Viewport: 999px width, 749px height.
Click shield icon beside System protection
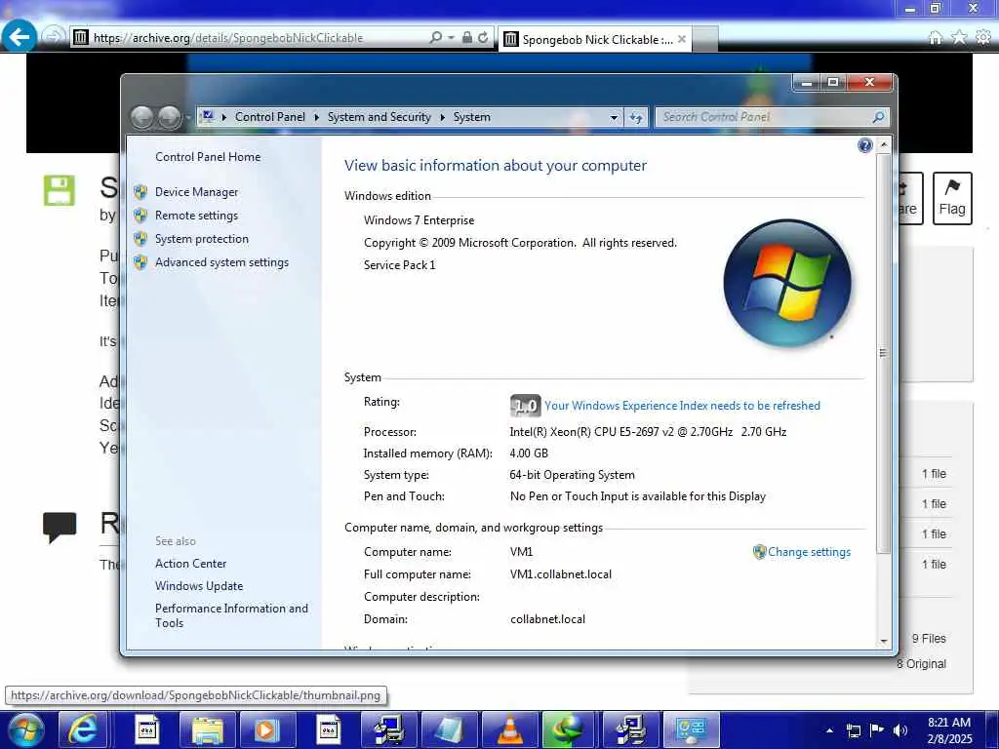[x=140, y=240]
